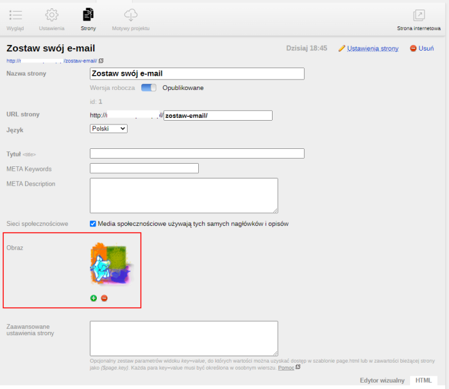Focus the Tytuł title input field
Screen dimensions: 449x389
(197, 153)
